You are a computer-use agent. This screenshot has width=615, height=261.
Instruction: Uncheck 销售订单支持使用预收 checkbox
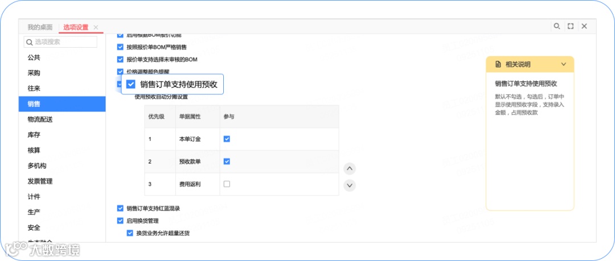130,84
